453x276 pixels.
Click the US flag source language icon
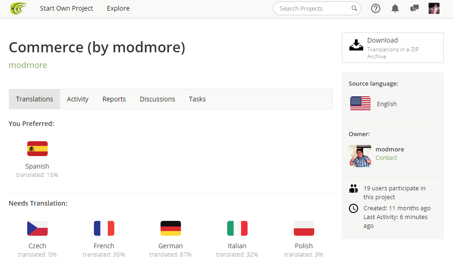(360, 103)
